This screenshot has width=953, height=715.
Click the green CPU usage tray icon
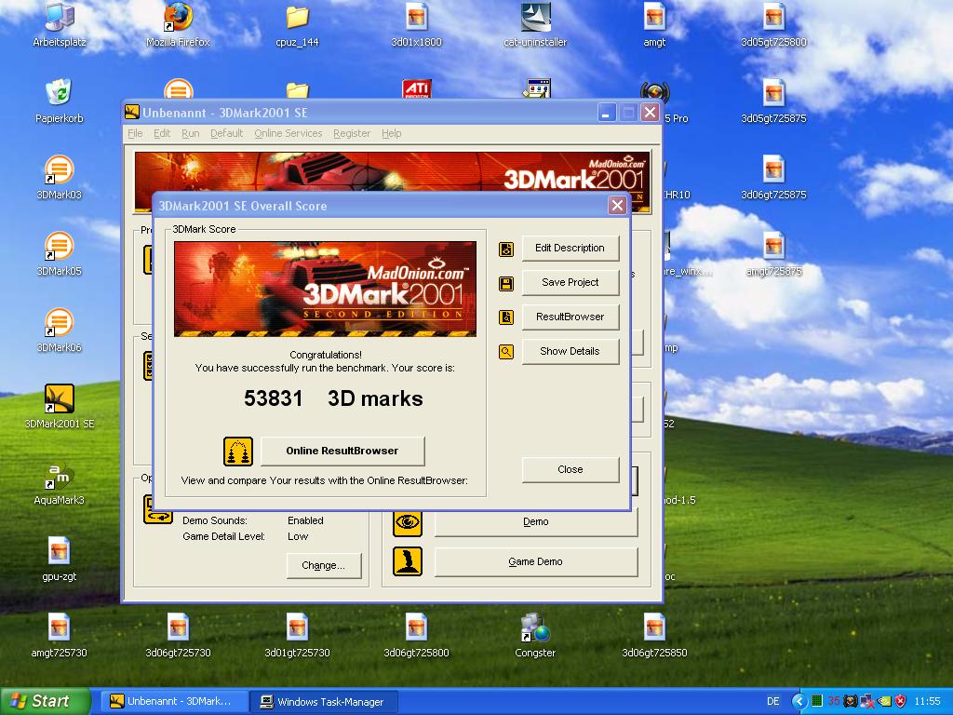817,701
